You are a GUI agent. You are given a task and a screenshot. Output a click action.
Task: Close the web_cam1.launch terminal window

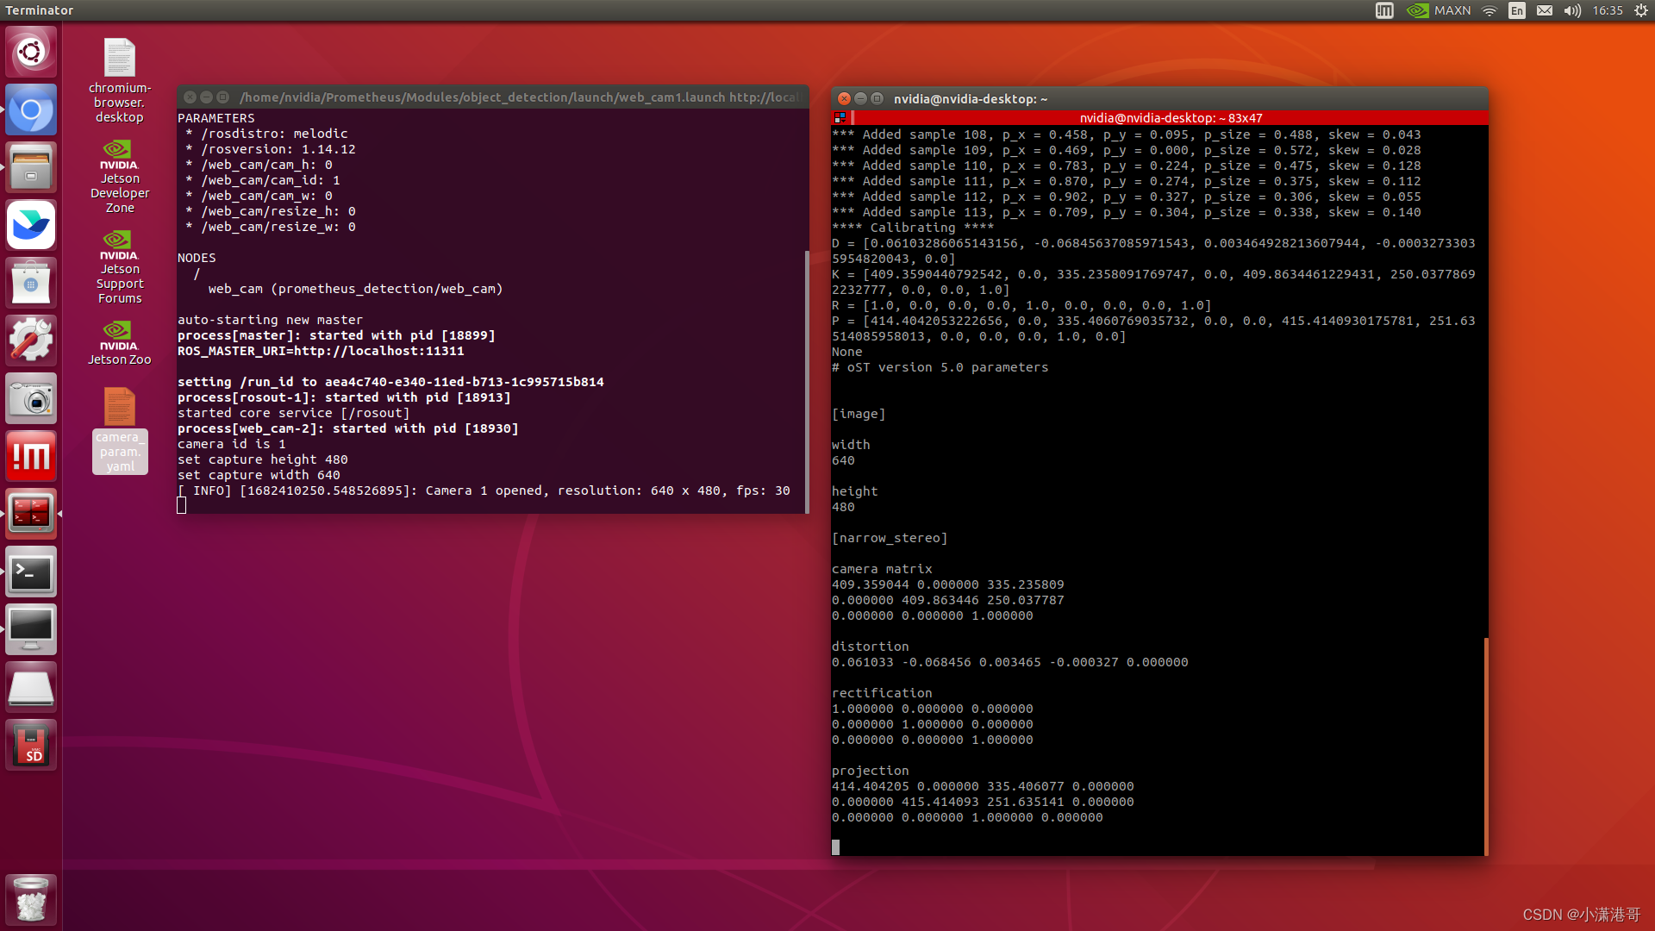click(190, 97)
